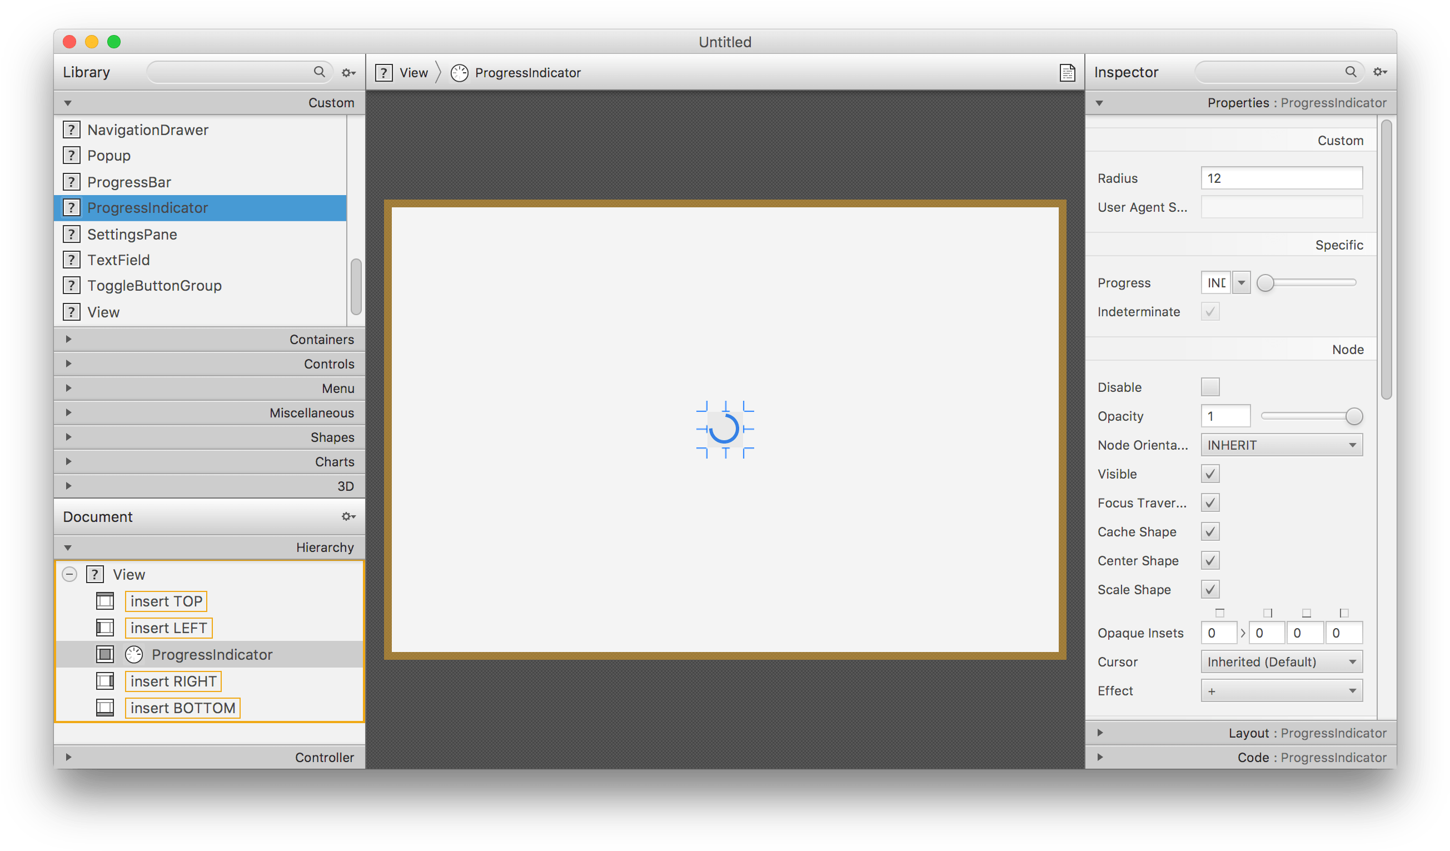Expand the Miscellaneous library section
Viewport: 1450px width, 851px height.
(68, 412)
